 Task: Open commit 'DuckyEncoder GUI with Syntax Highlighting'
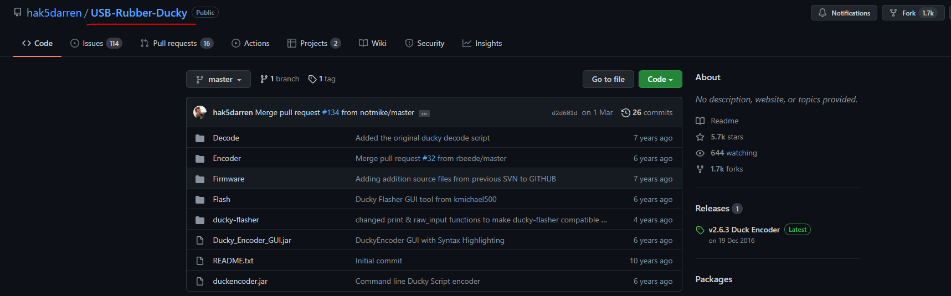pos(430,240)
